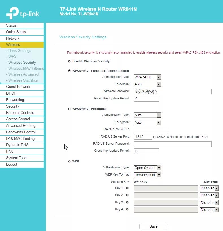Click the Wireless Security Settings heading
The width and height of the screenshot is (223, 231).
pos(83,37)
